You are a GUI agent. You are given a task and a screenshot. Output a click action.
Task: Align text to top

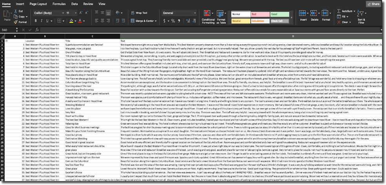coord(96,13)
